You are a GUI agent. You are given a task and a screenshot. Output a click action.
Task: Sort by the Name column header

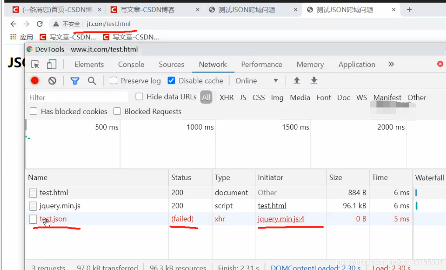tap(97, 178)
